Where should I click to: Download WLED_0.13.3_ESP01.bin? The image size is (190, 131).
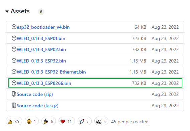41,38
